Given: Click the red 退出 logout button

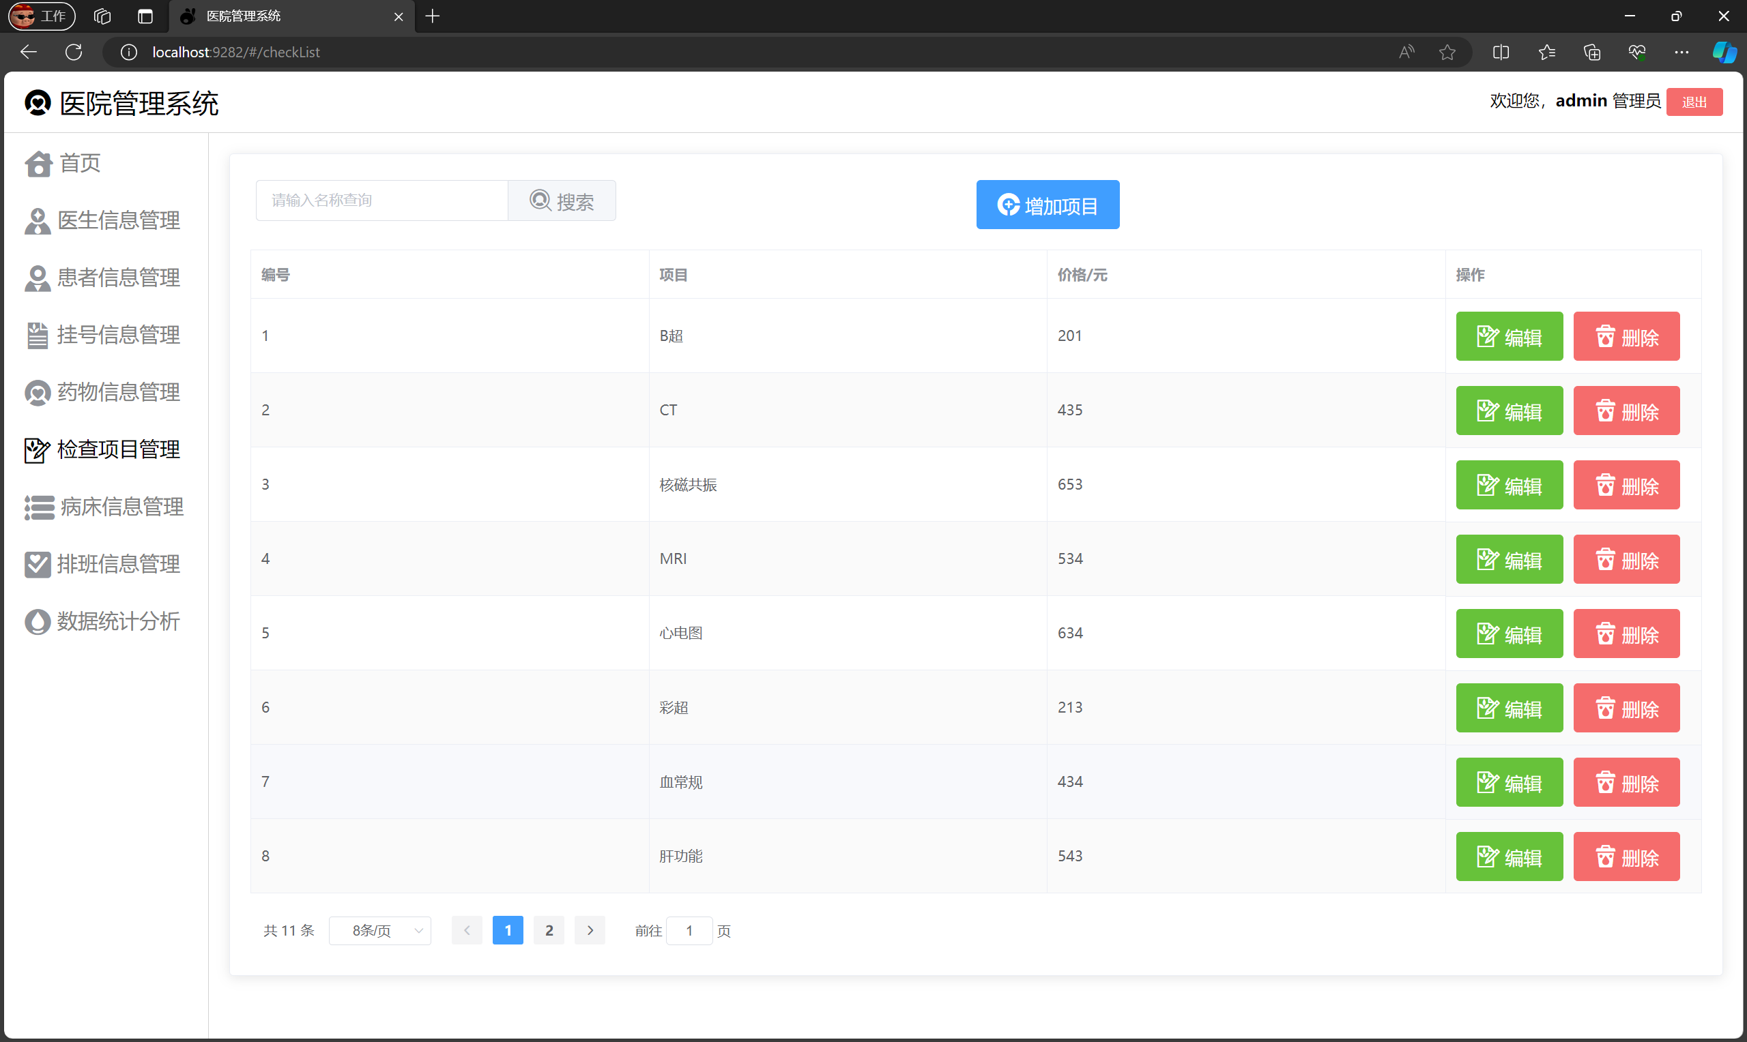Looking at the screenshot, I should point(1694,102).
